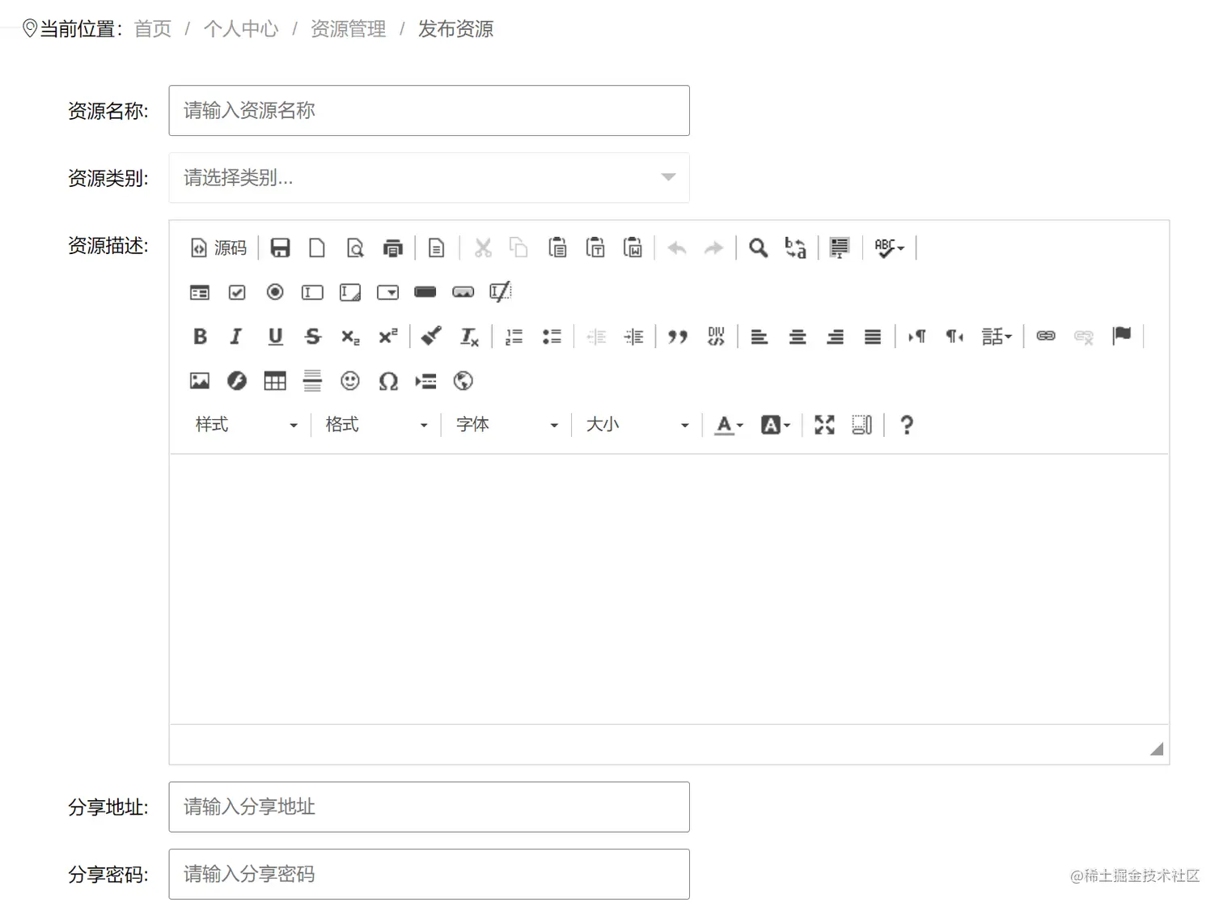The image size is (1223, 907).
Task: Toggle Block Quote formatting
Action: coord(678,337)
